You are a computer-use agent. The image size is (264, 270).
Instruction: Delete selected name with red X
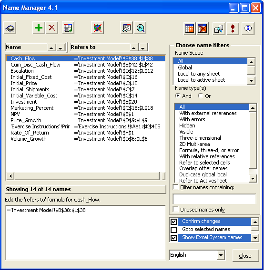point(51,28)
